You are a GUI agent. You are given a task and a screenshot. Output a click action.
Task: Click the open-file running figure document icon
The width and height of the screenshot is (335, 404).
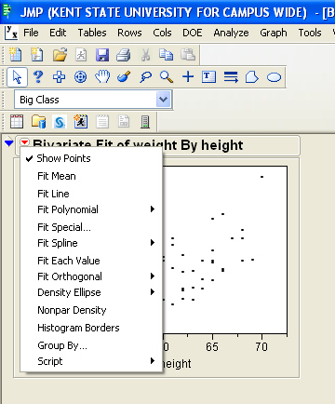[81, 55]
